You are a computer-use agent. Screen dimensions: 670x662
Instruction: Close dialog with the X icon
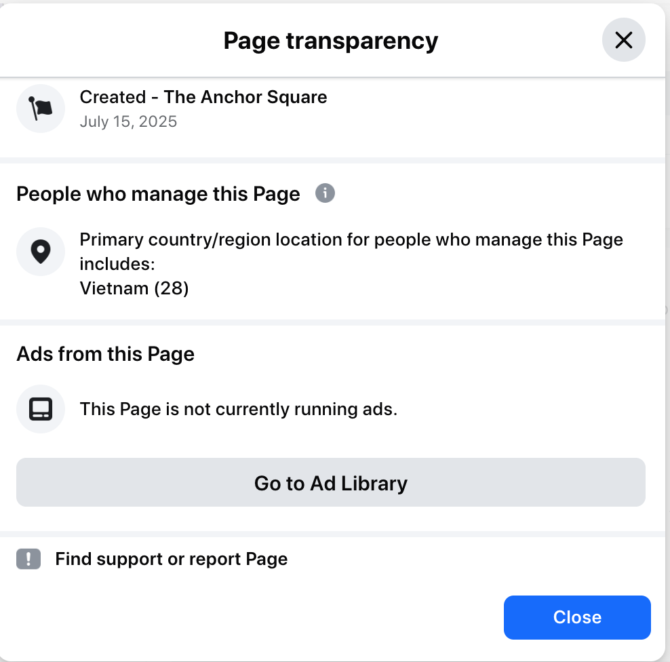point(623,41)
